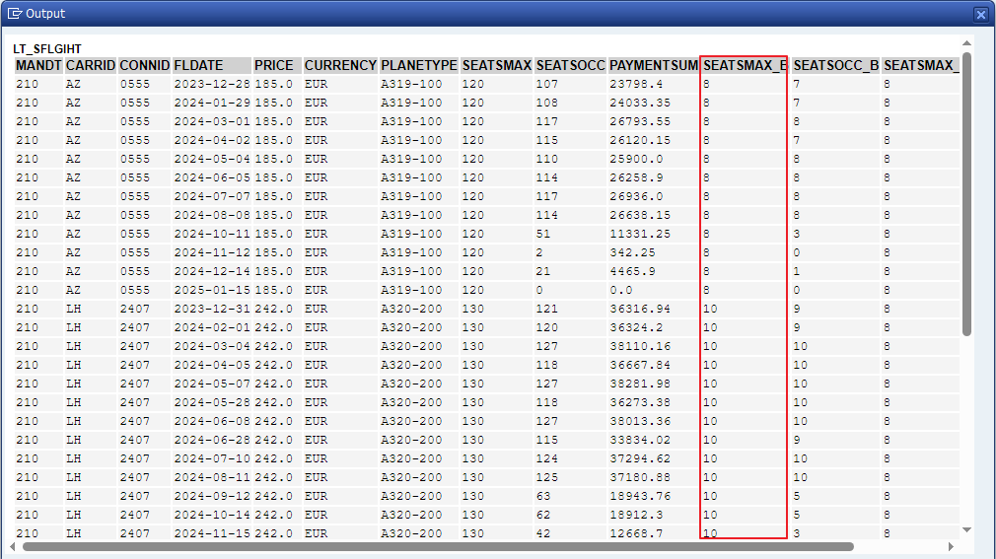
Task: Click the vertical scrollbar up arrow
Action: coord(966,43)
